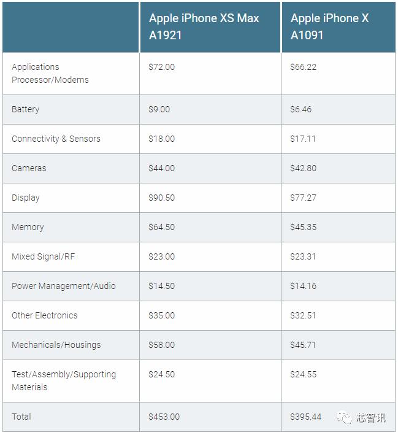
Task: Click the Total $453.00 value
Action: 164,417
